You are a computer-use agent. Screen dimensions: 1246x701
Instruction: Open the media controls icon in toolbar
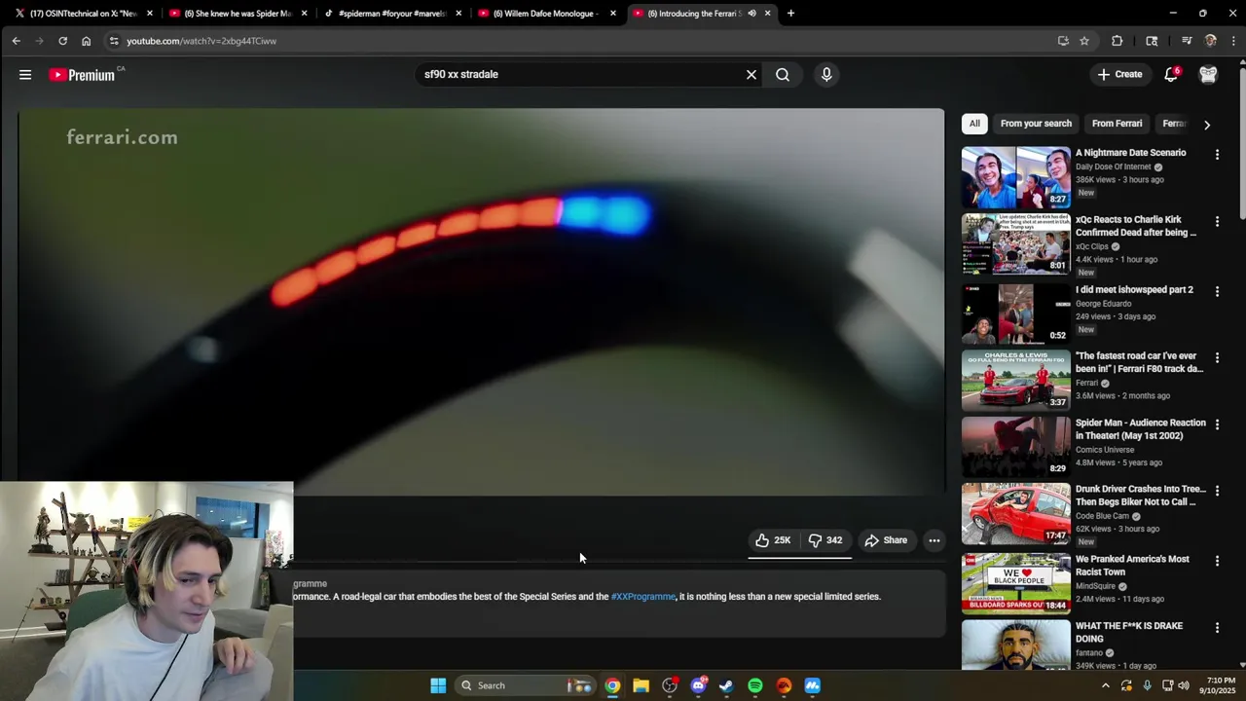point(1187,41)
